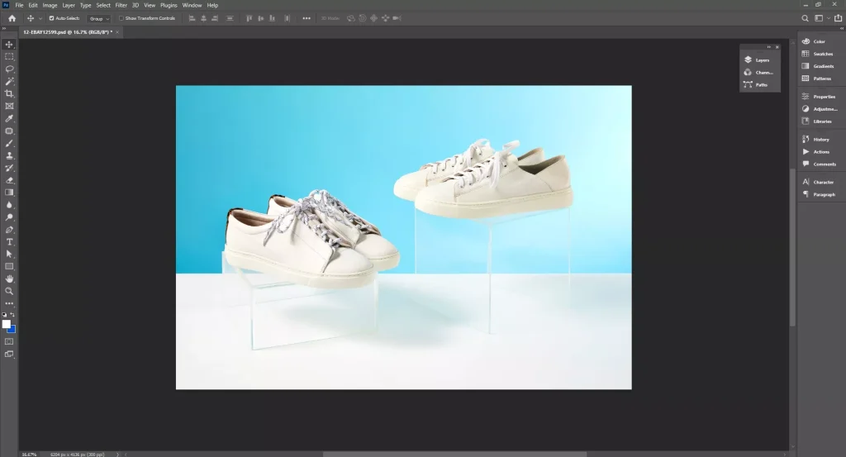The width and height of the screenshot is (846, 457).
Task: Toggle Quick Mask mode
Action: pyautogui.click(x=9, y=341)
